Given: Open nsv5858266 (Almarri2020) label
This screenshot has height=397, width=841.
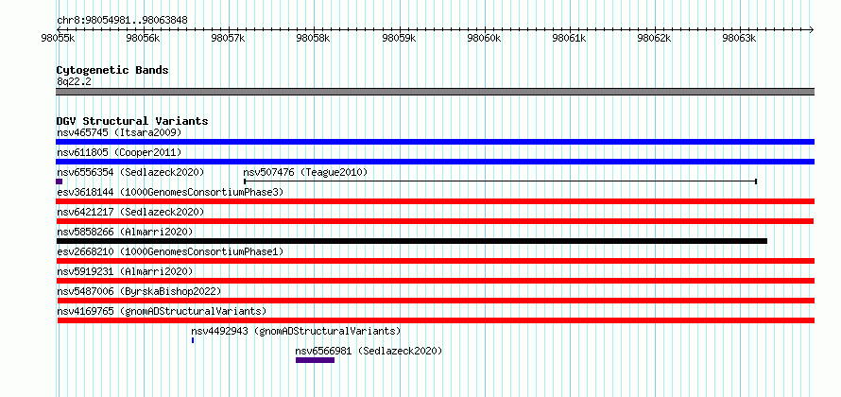Looking at the screenshot, I should pos(125,232).
